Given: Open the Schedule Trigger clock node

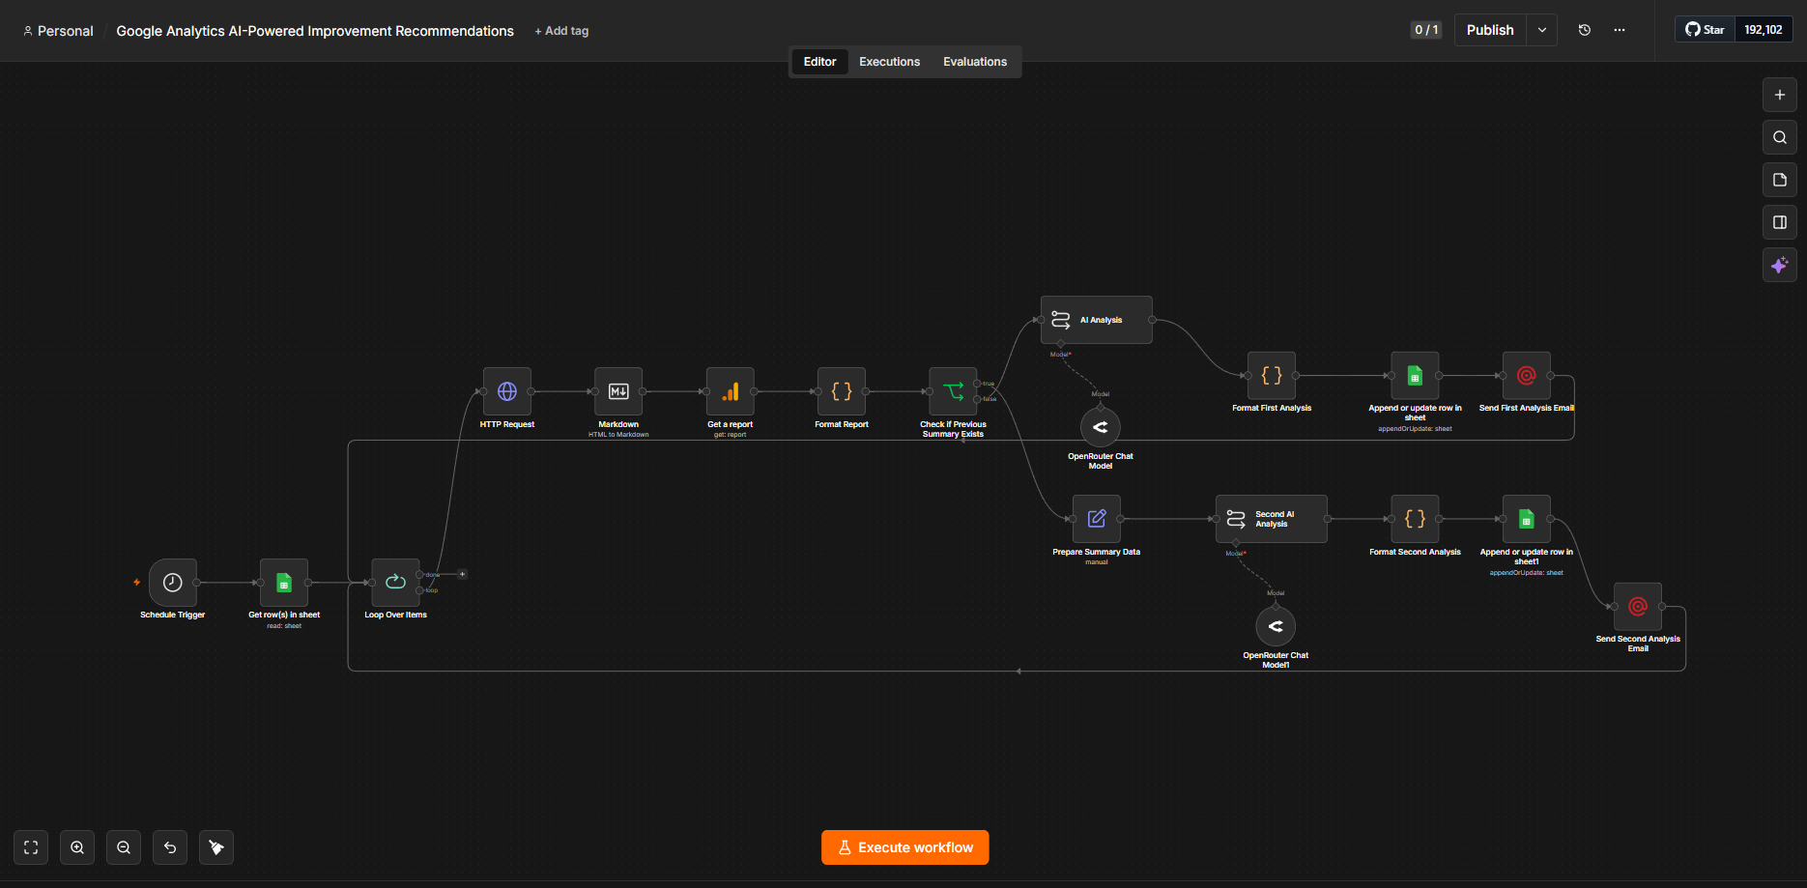Looking at the screenshot, I should point(173,583).
